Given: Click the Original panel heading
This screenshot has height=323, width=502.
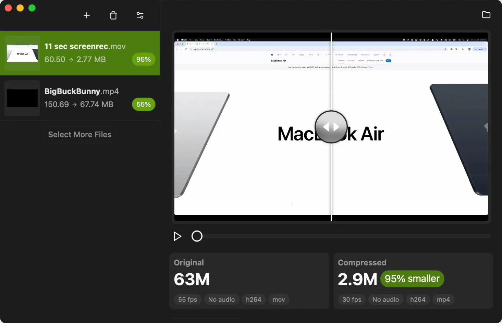Looking at the screenshot, I should point(189,263).
